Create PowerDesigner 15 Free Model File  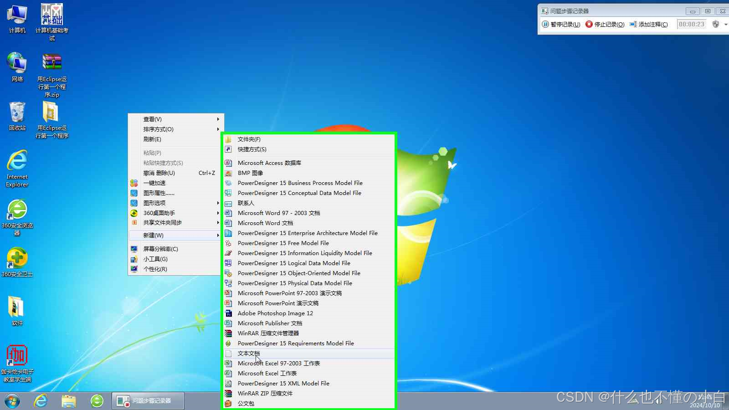pyautogui.click(x=309, y=243)
